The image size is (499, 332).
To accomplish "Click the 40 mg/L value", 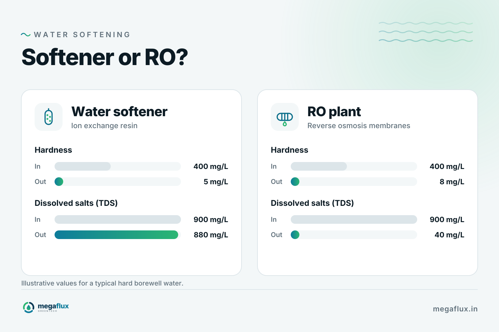I will [x=449, y=235].
